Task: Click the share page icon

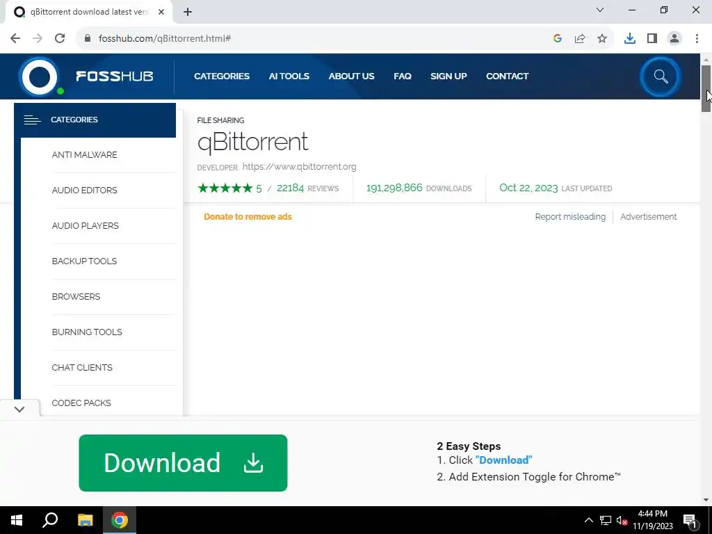Action: coord(580,39)
